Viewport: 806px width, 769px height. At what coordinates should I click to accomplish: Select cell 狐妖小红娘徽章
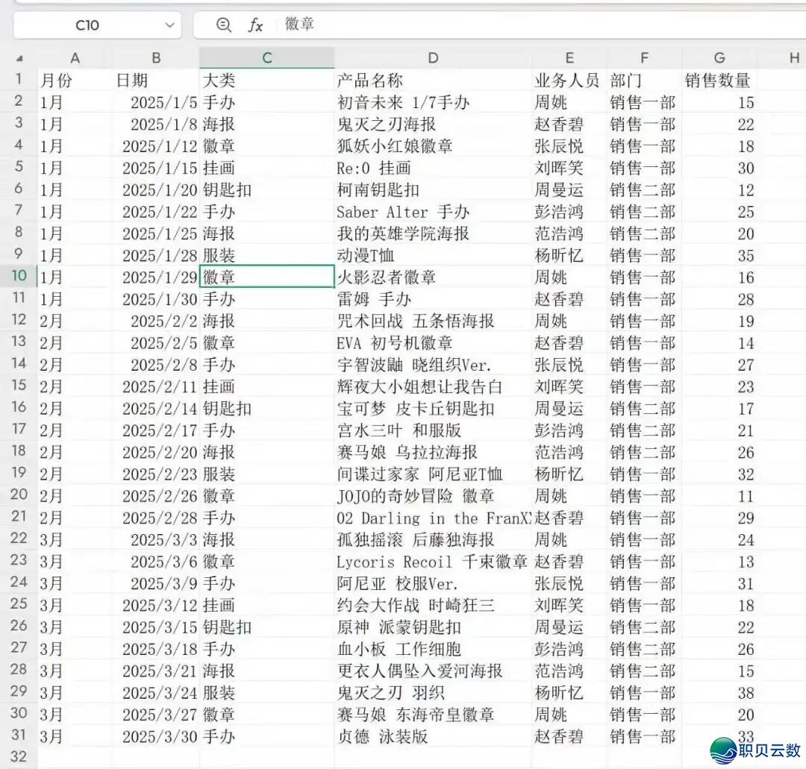point(433,146)
